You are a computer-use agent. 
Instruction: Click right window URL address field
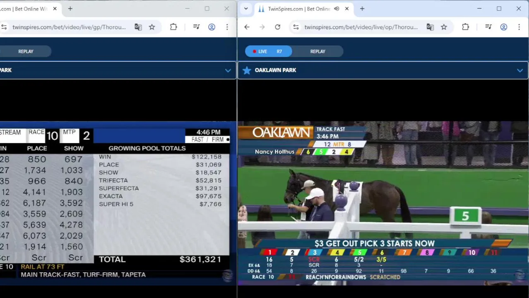click(361, 27)
